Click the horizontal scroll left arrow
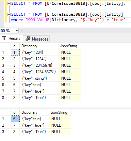Image resolution: width=131 pixels, height=141 pixels. [22, 31]
